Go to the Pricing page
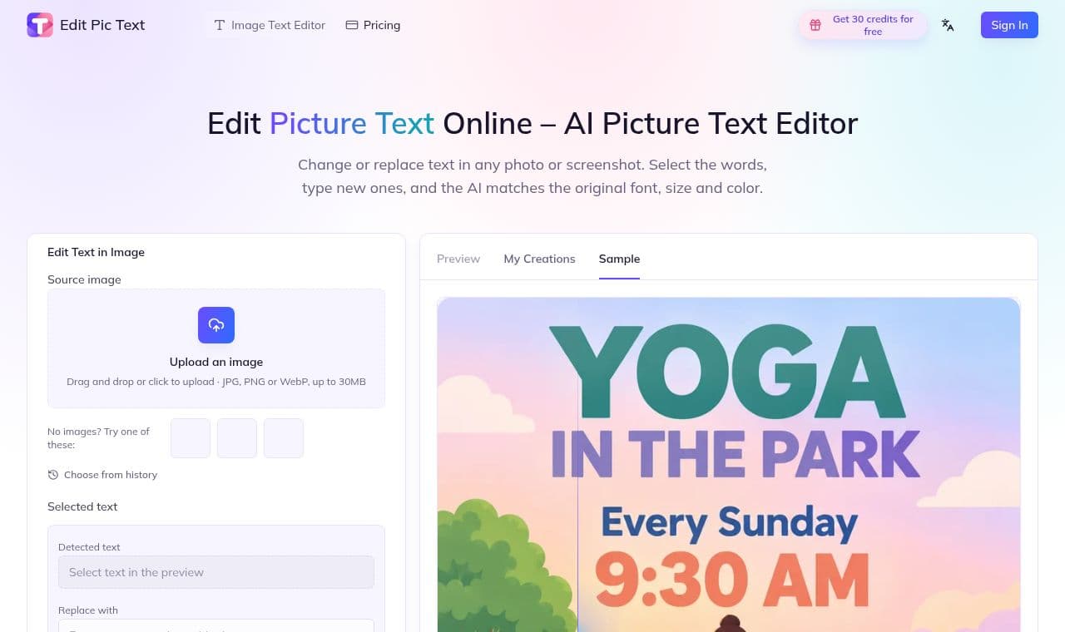This screenshot has width=1065, height=632. 373,25
